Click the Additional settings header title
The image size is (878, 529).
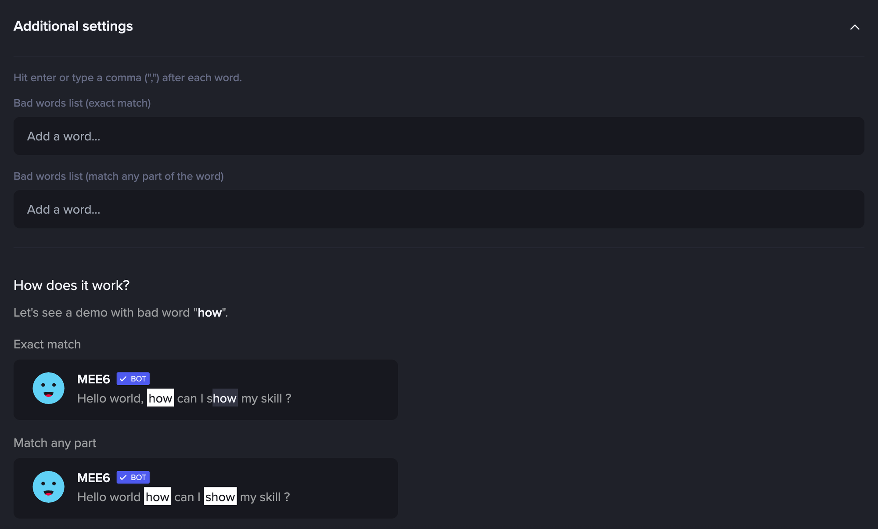tap(73, 26)
